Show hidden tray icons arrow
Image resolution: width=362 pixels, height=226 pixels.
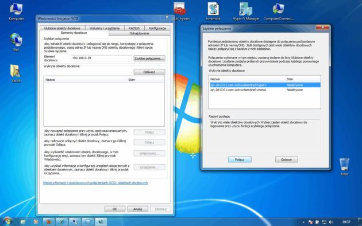[303, 222]
